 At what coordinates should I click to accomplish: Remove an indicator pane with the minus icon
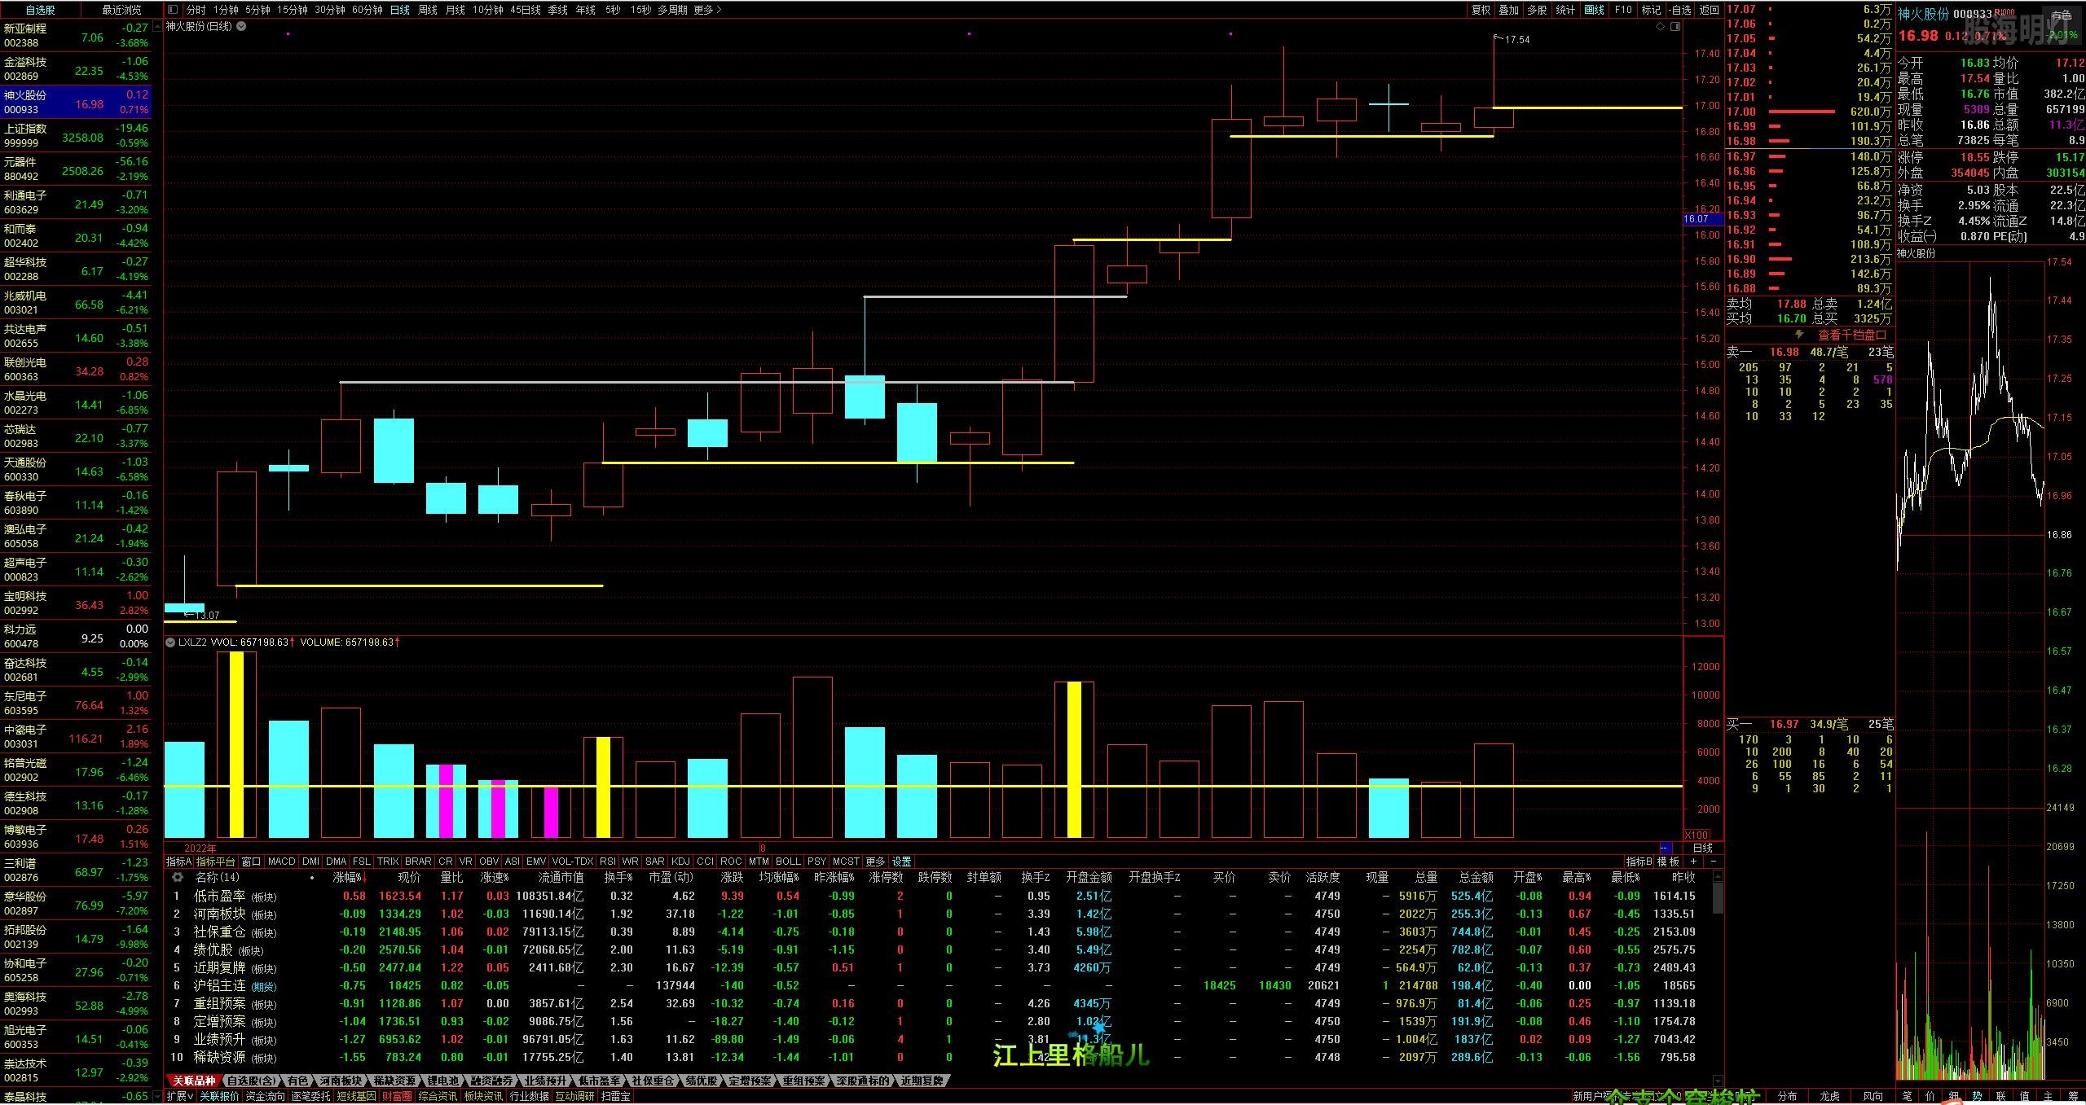coord(1713,862)
